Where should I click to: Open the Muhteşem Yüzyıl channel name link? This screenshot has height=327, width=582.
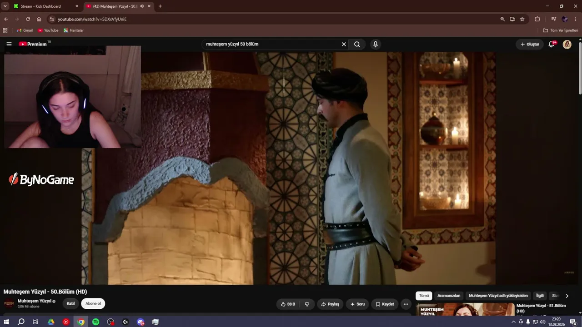click(x=35, y=301)
